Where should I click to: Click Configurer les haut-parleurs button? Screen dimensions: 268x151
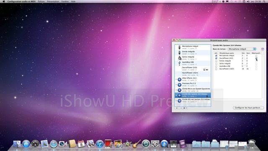248,108
